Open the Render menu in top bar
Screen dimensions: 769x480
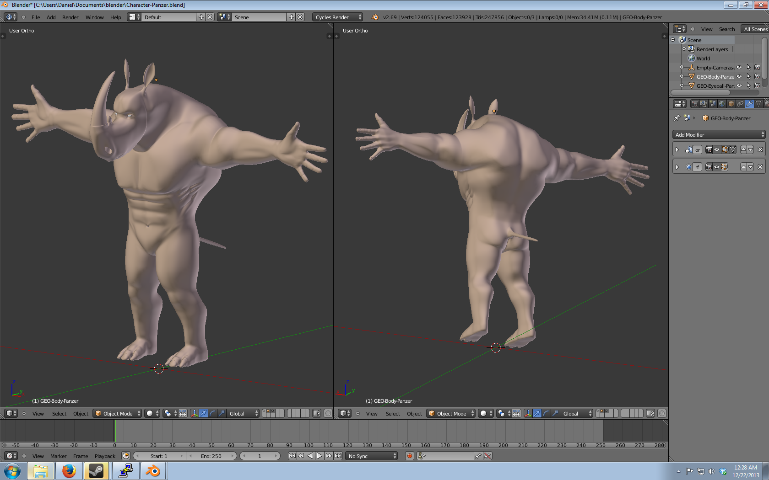pyautogui.click(x=70, y=17)
